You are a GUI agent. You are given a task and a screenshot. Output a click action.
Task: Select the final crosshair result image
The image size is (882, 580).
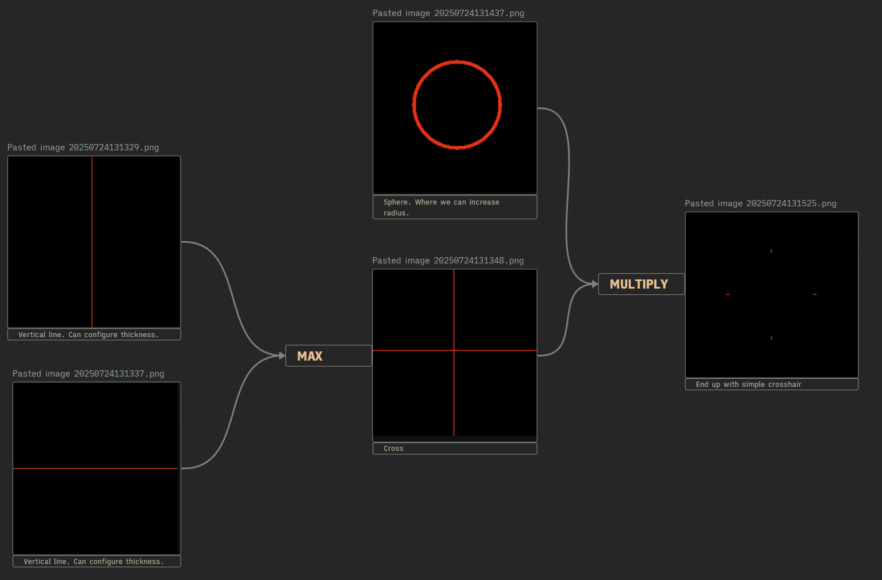point(772,294)
